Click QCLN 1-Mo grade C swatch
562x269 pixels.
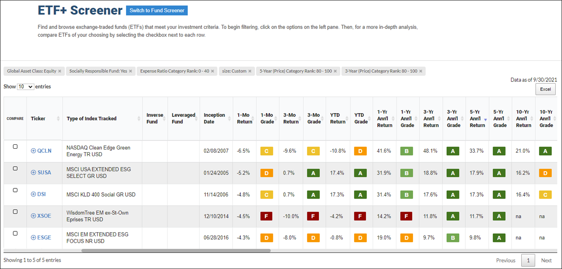click(x=267, y=151)
